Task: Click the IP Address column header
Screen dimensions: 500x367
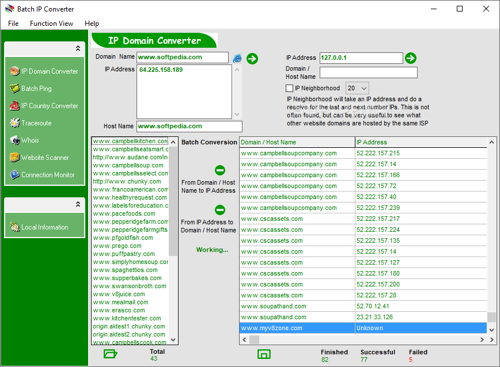Action: [421, 142]
